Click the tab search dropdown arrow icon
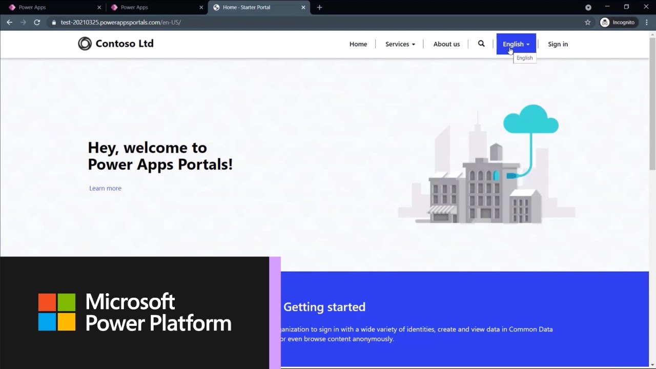 [588, 7]
